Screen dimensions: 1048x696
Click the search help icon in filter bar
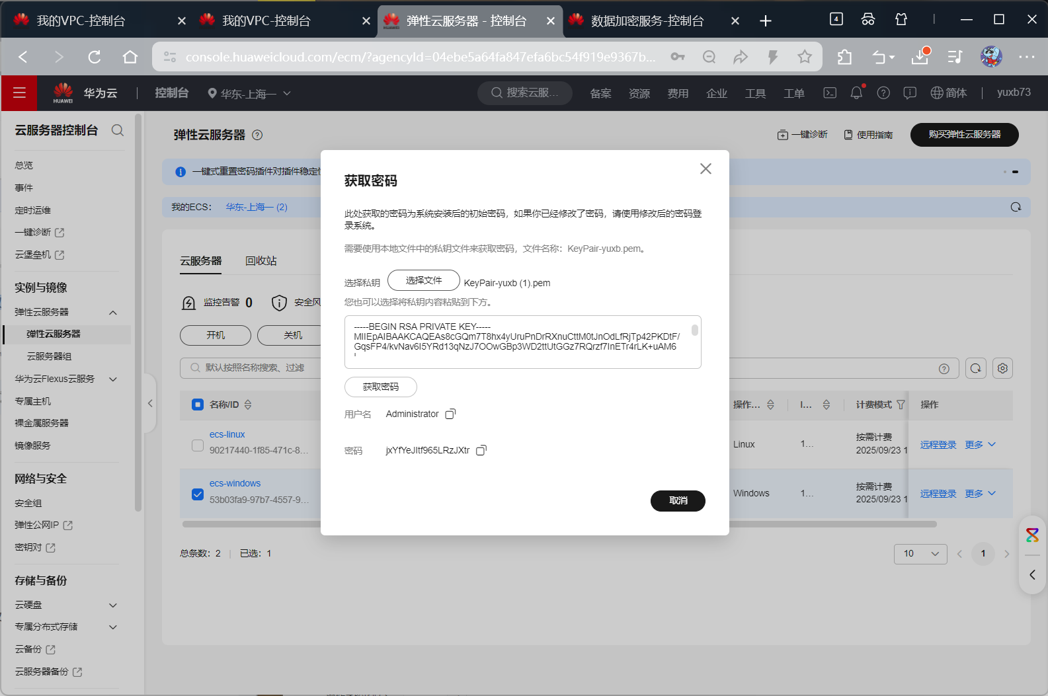click(x=944, y=369)
